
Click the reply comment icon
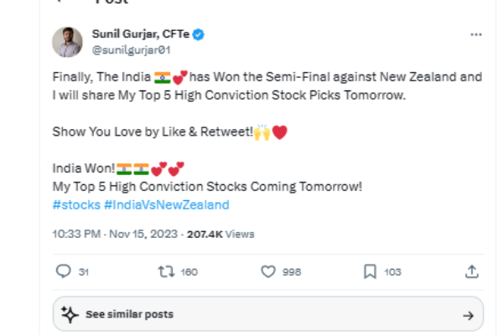coord(62,271)
